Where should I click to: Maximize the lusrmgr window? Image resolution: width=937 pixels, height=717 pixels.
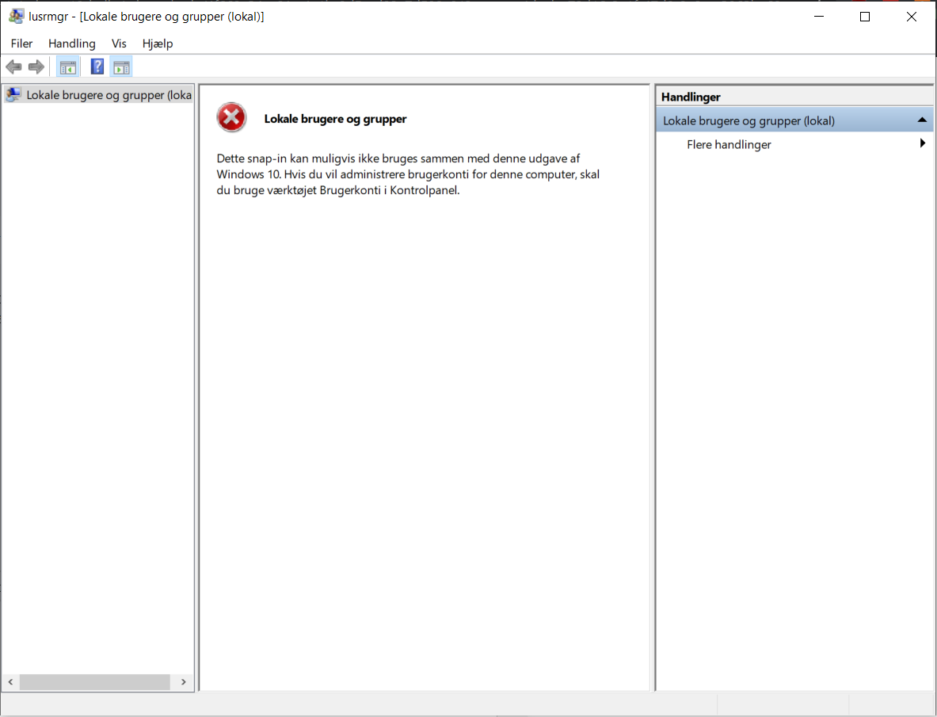[x=865, y=16]
